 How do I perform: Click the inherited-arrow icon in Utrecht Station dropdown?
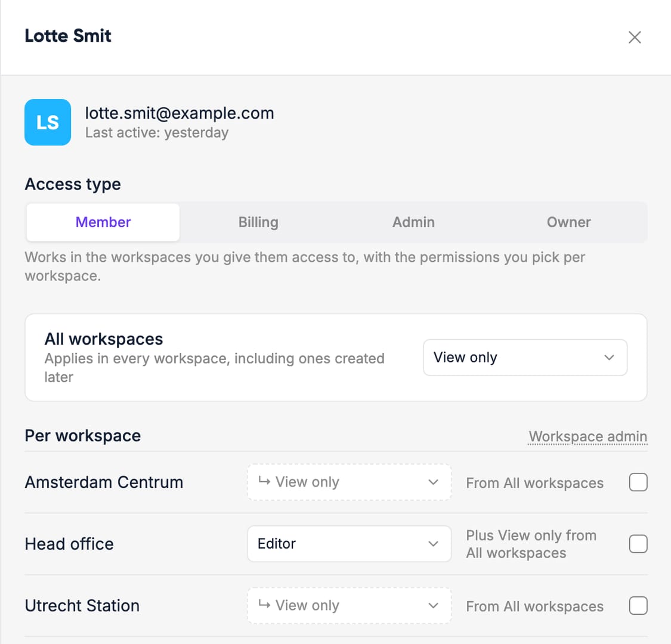[264, 605]
